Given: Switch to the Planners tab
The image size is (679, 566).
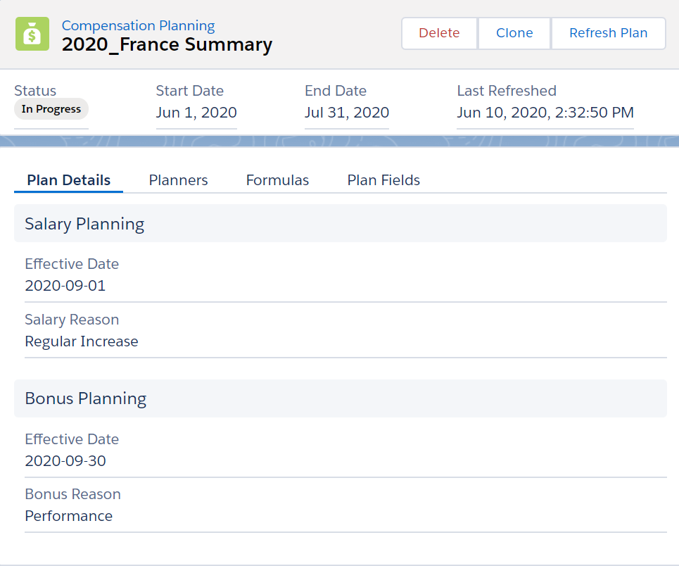Looking at the screenshot, I should pyautogui.click(x=178, y=180).
